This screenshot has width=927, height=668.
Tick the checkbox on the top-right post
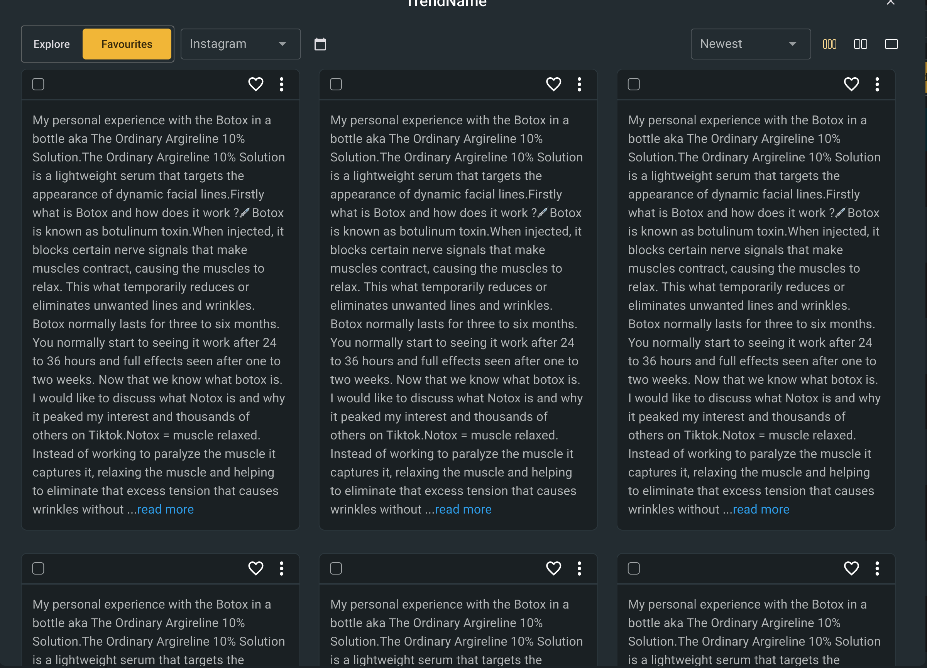634,84
